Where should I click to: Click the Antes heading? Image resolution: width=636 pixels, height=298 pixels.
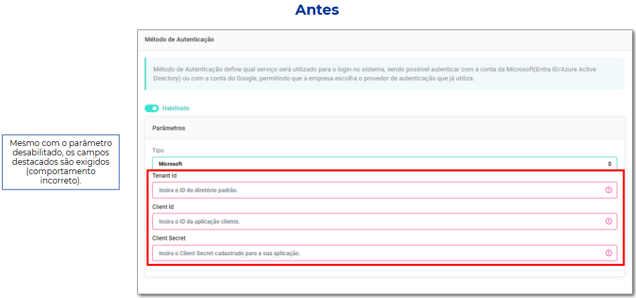[317, 10]
